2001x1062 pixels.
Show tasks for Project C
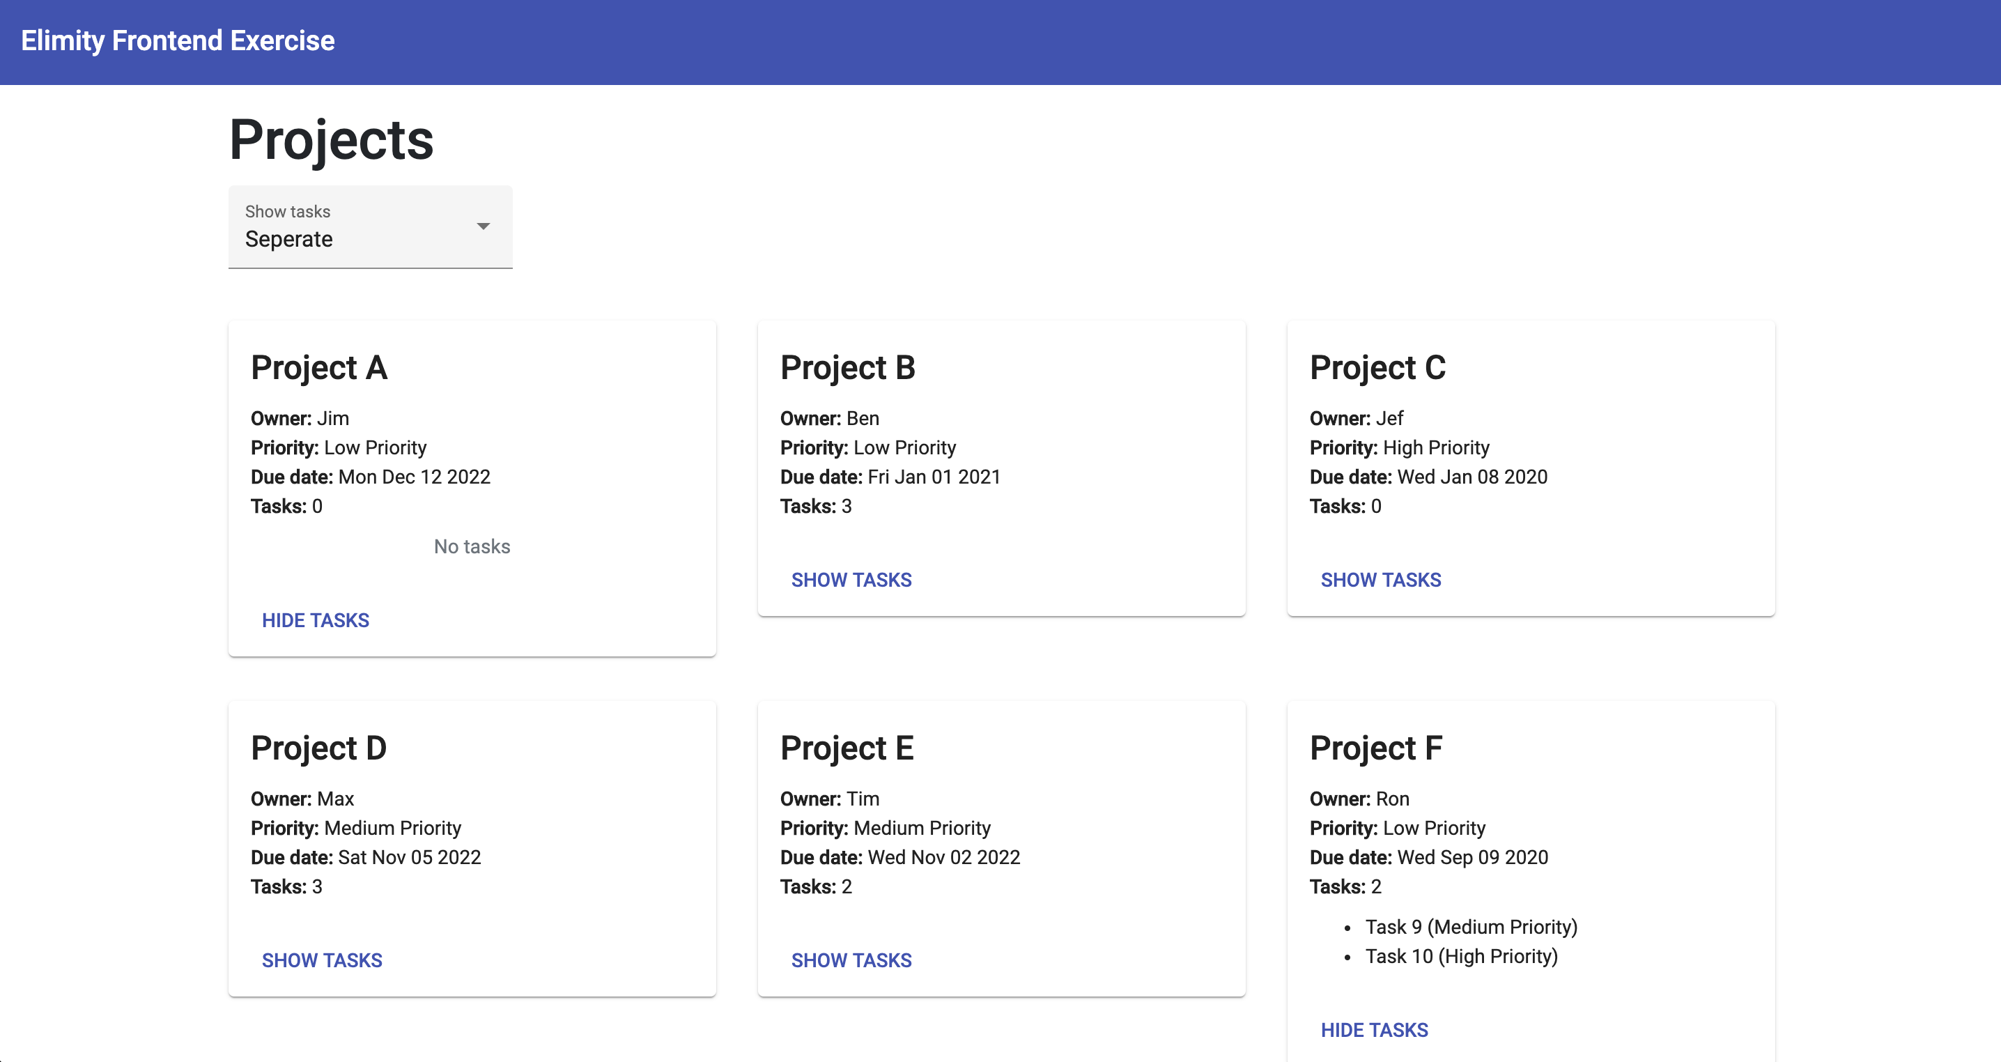(x=1380, y=580)
